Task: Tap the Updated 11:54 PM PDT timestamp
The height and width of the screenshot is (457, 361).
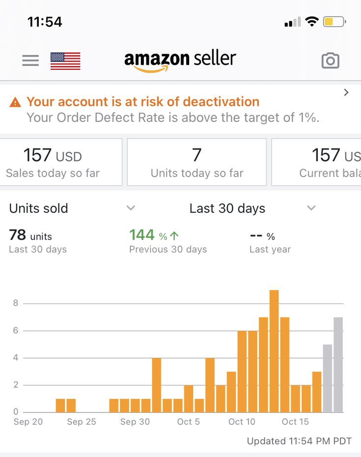Action: coord(299,441)
